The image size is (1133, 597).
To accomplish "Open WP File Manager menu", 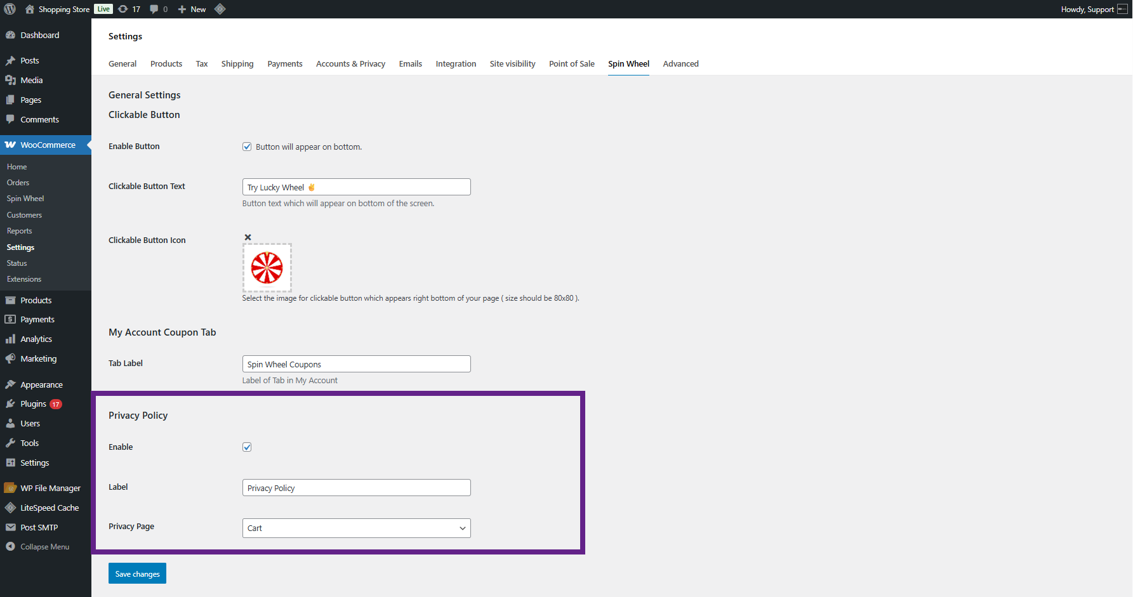I will click(50, 489).
